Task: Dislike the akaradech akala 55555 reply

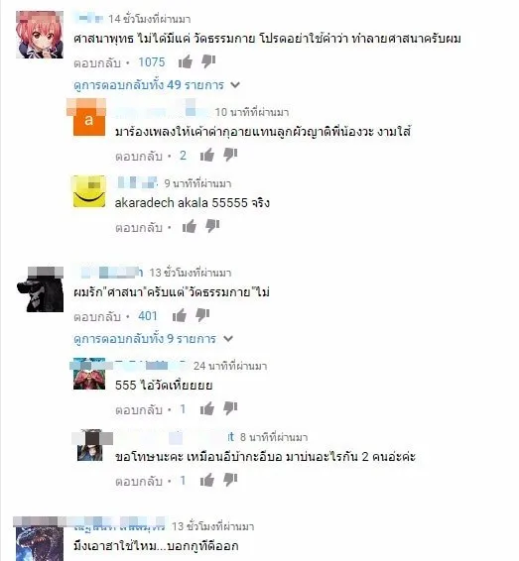Action: click(x=212, y=226)
